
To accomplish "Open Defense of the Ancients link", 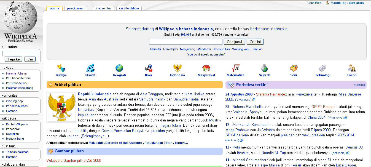I will tap(124, 143).
